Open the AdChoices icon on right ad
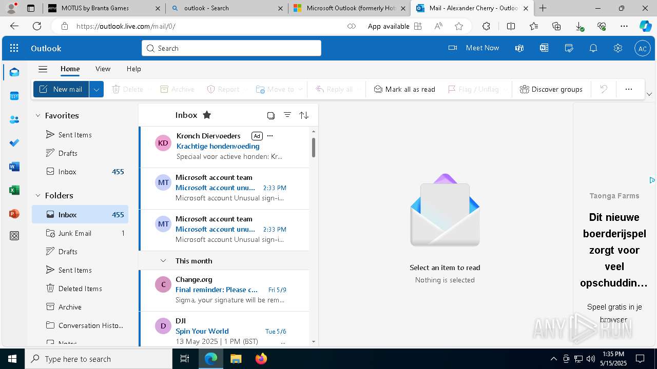Screen dimensions: 657x369 [x=652, y=180]
